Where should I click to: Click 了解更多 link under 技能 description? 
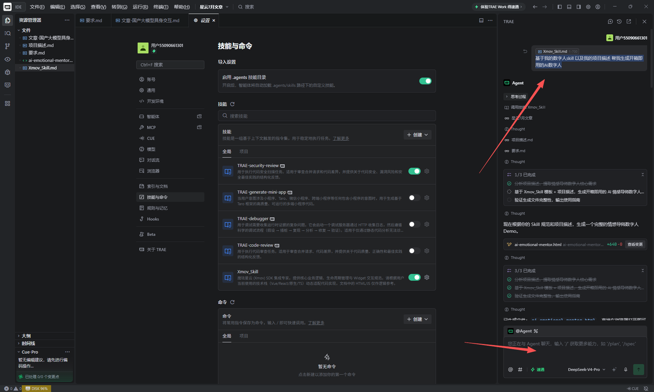pyautogui.click(x=341, y=138)
